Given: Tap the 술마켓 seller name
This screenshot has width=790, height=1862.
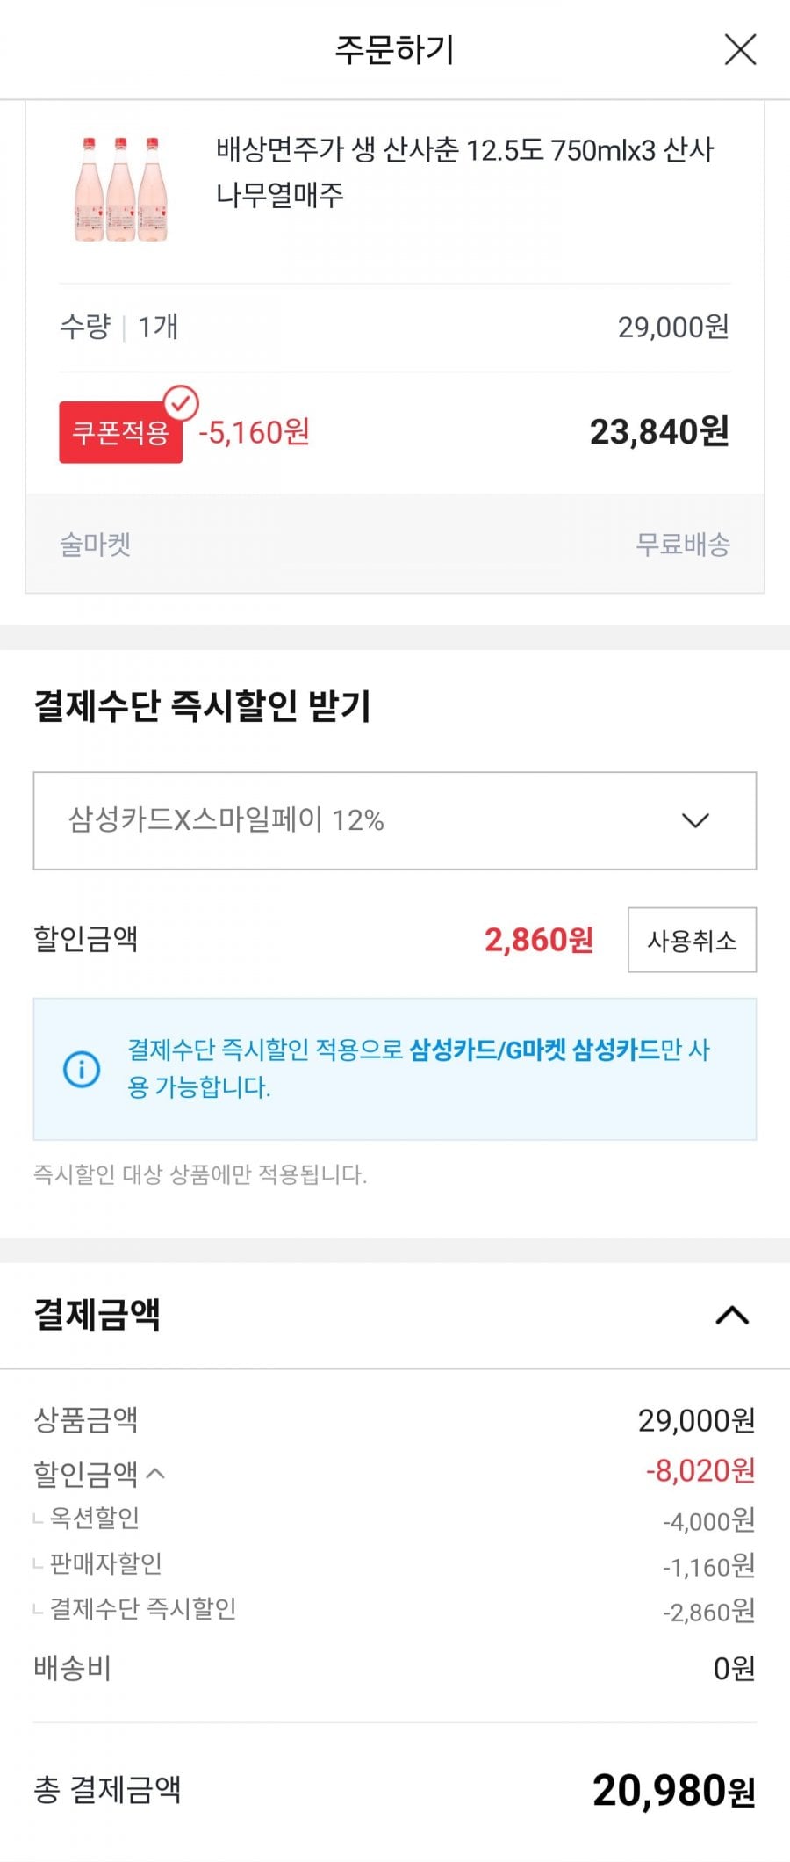Looking at the screenshot, I should [96, 545].
